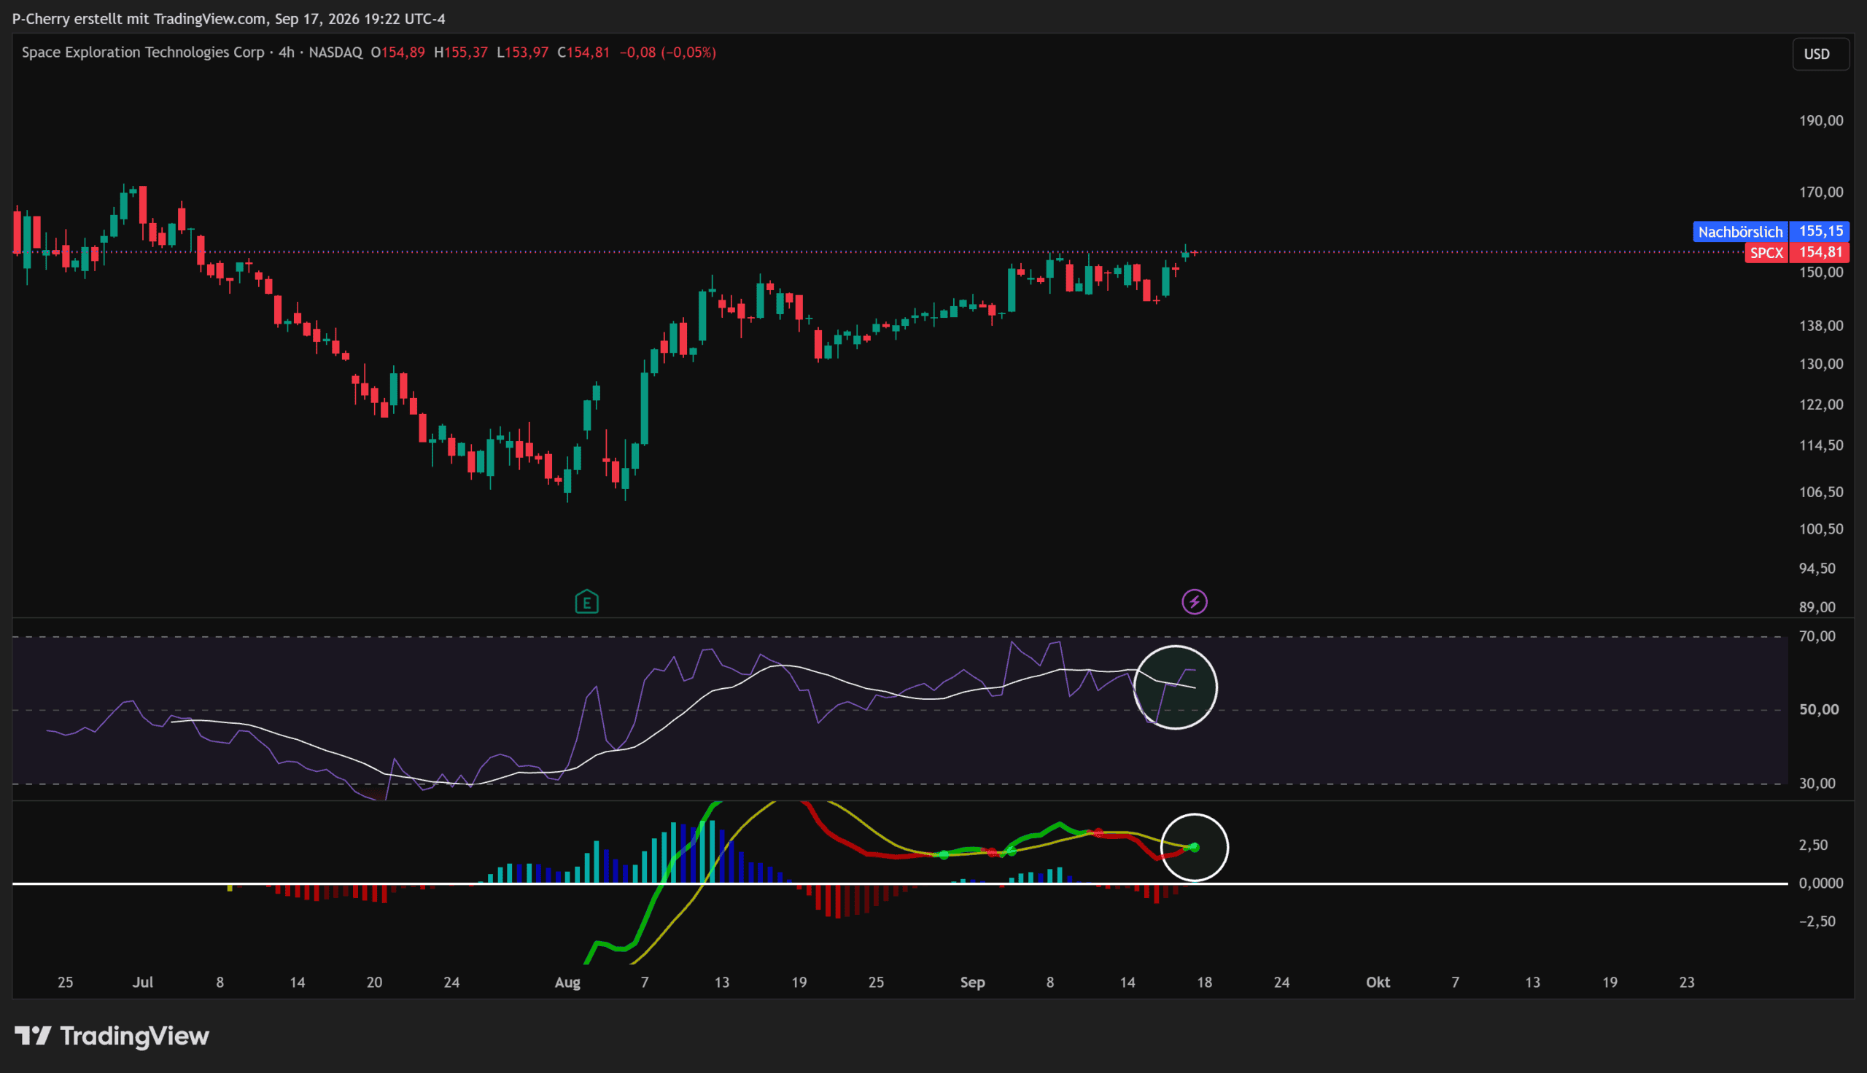Click the circled MACD crossover marker
1867x1073 pixels.
pyautogui.click(x=1194, y=847)
